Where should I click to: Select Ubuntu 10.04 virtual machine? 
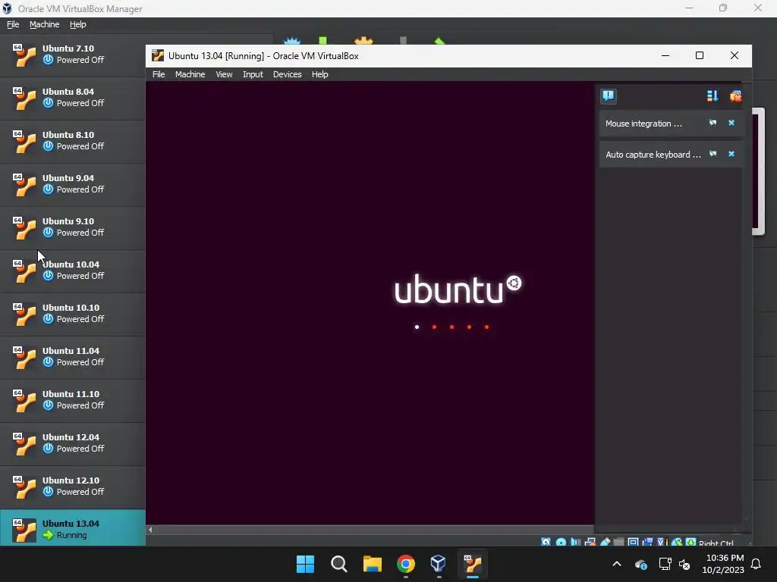click(72, 271)
